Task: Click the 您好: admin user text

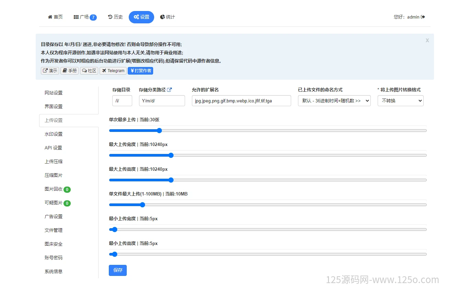Action: [407, 17]
